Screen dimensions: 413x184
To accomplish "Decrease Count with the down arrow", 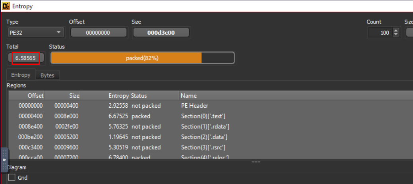I will point(396,35).
